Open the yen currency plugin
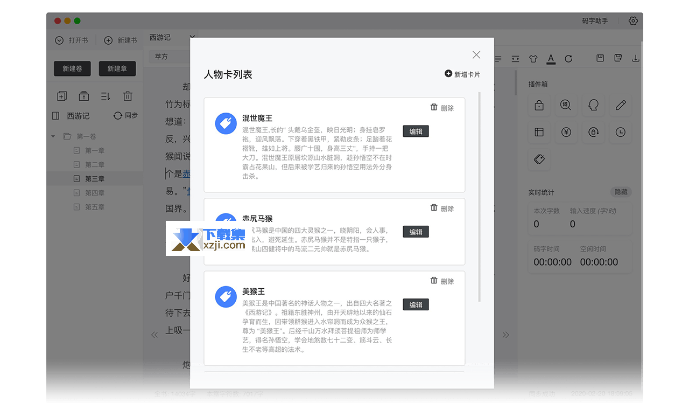Image resolution: width=689 pixels, height=417 pixels. (566, 132)
